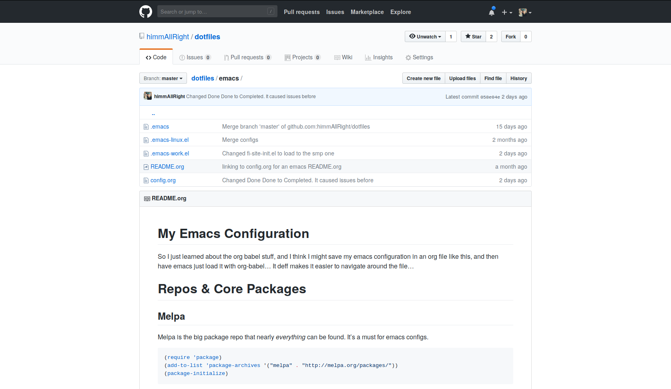Open latest commit hash 058e04e

[490, 97]
